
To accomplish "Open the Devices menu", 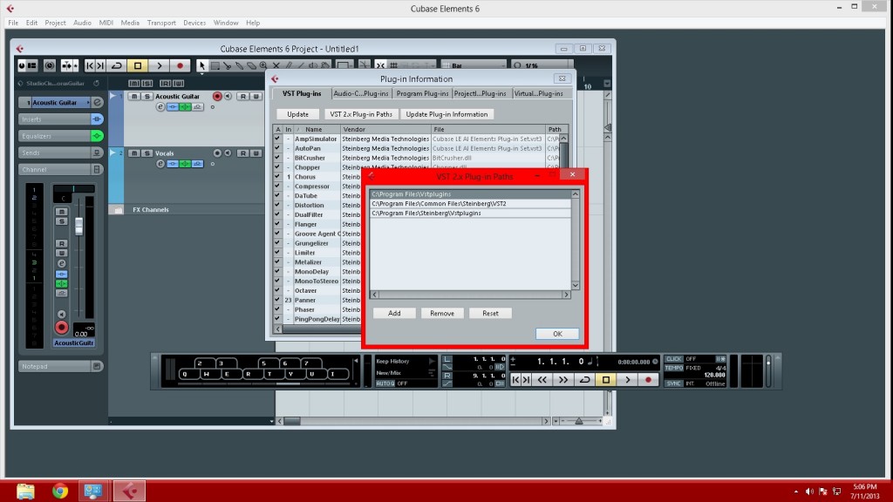I will coord(194,23).
